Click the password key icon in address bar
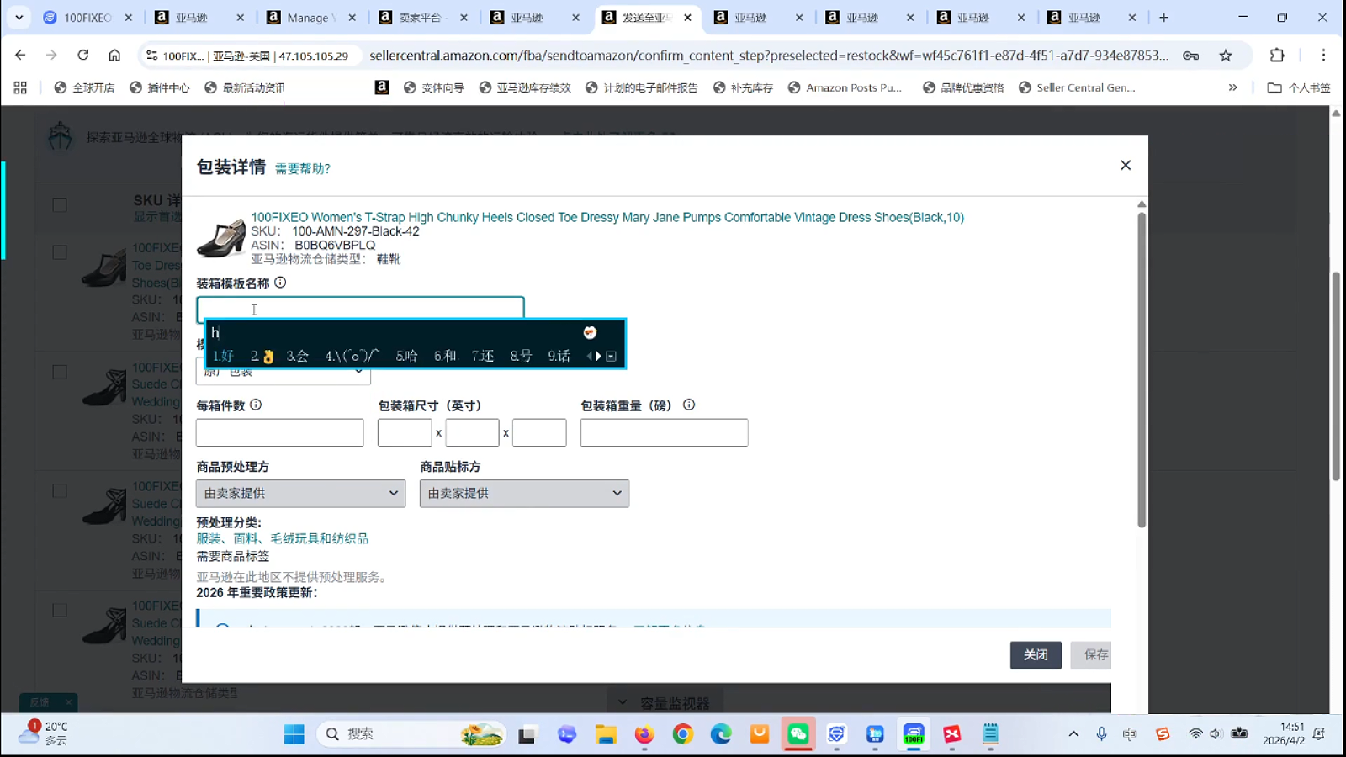1346x757 pixels. click(1190, 56)
